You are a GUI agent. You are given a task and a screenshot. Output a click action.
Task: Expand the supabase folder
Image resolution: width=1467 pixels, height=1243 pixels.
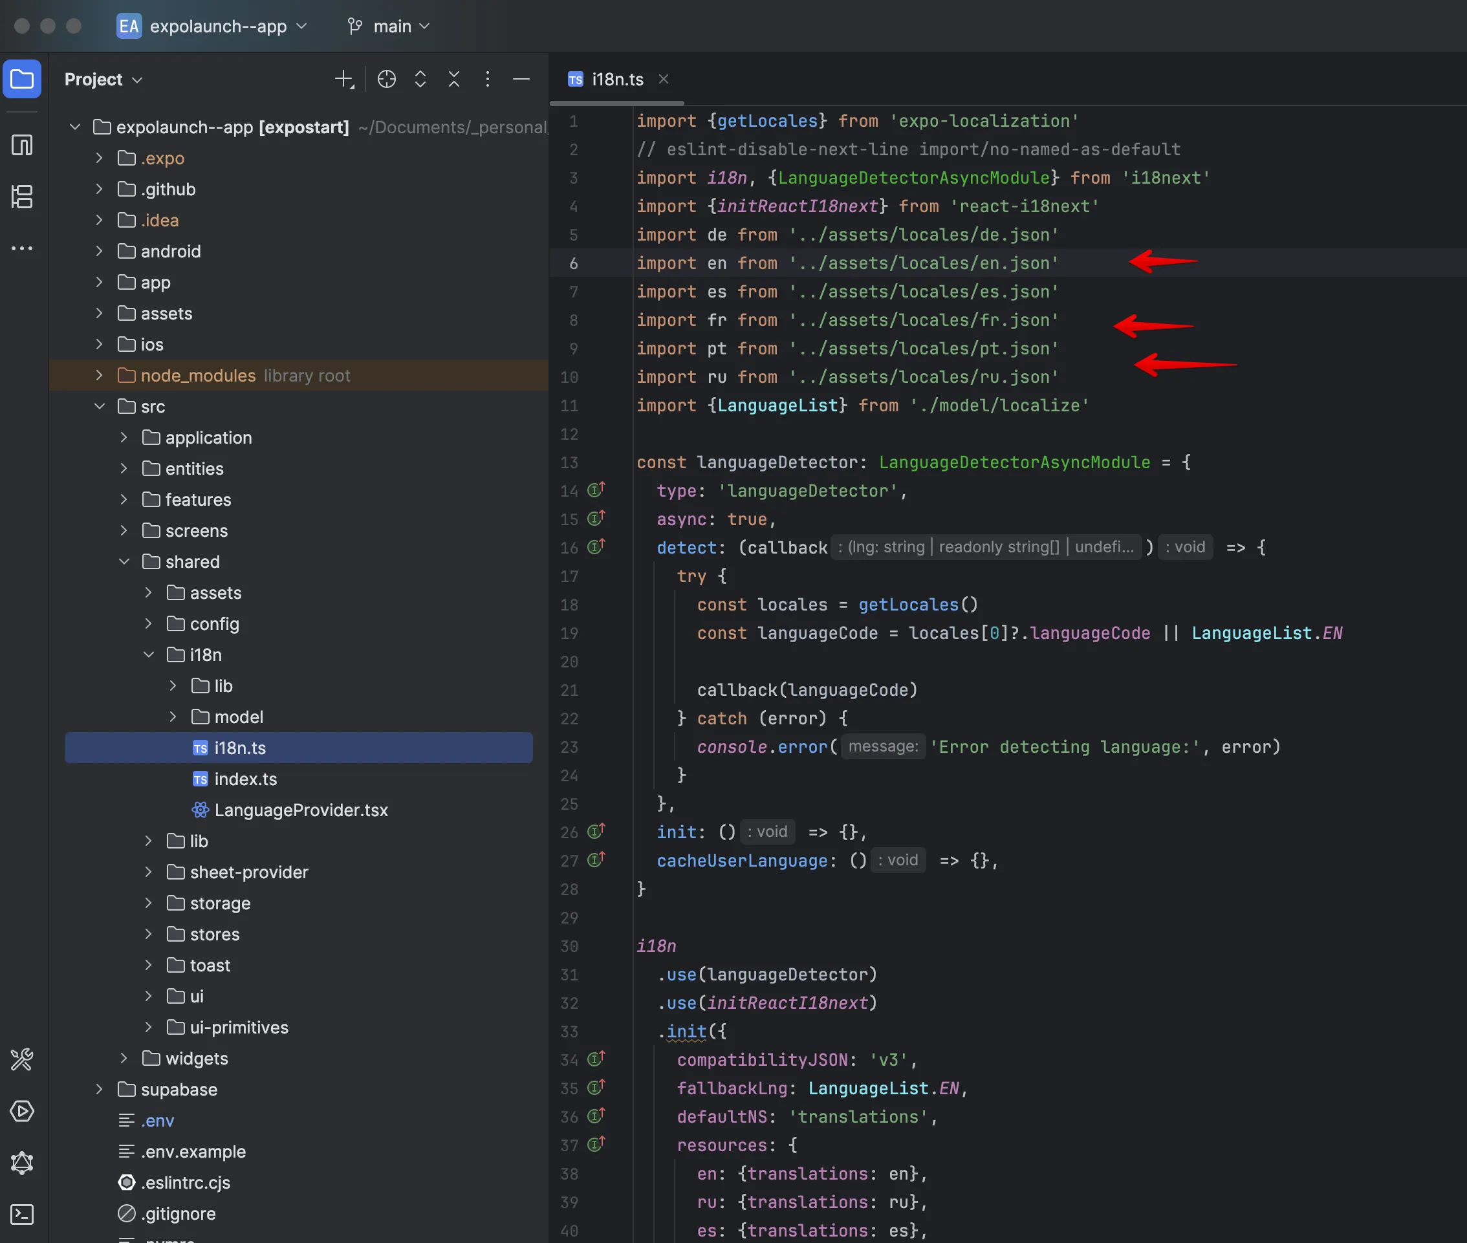pos(100,1088)
